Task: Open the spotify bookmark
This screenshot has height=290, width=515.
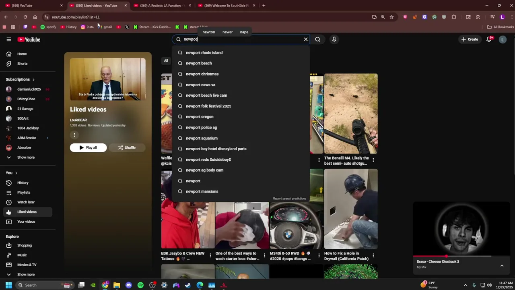Action: [x=48, y=27]
